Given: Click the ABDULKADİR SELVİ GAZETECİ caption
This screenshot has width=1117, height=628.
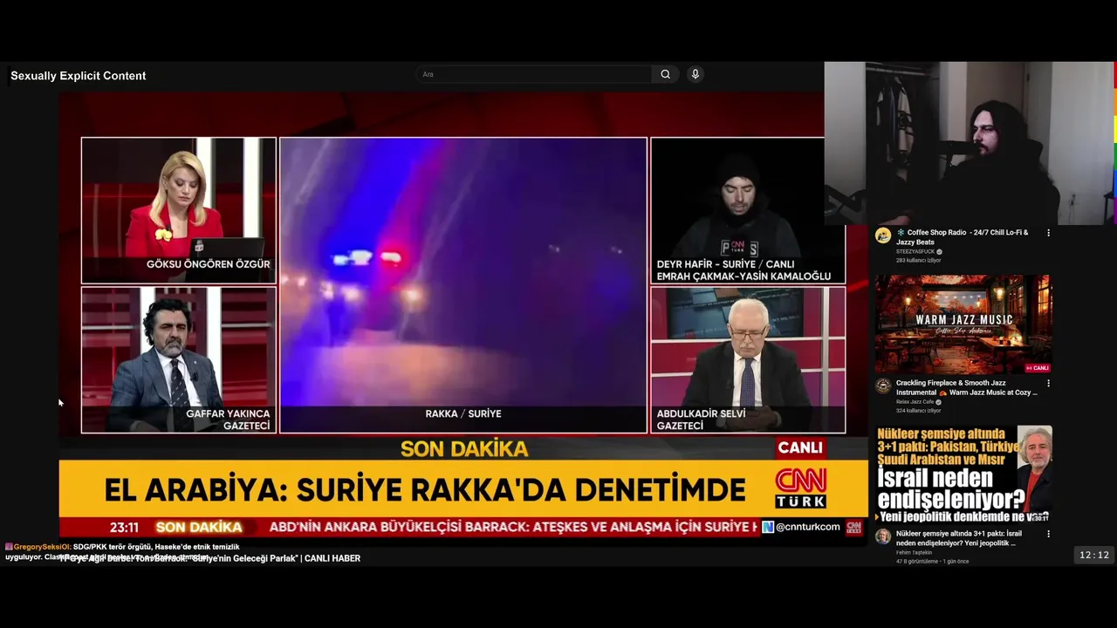Looking at the screenshot, I should click(701, 420).
